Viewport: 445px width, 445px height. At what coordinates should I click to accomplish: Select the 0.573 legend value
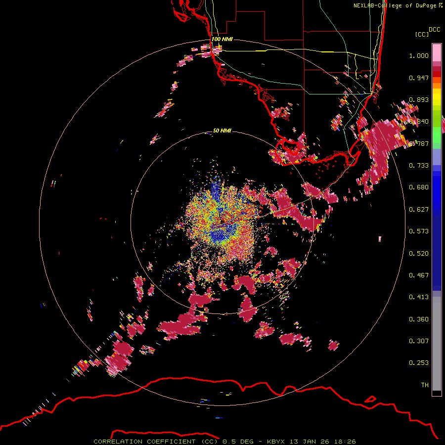point(419,231)
